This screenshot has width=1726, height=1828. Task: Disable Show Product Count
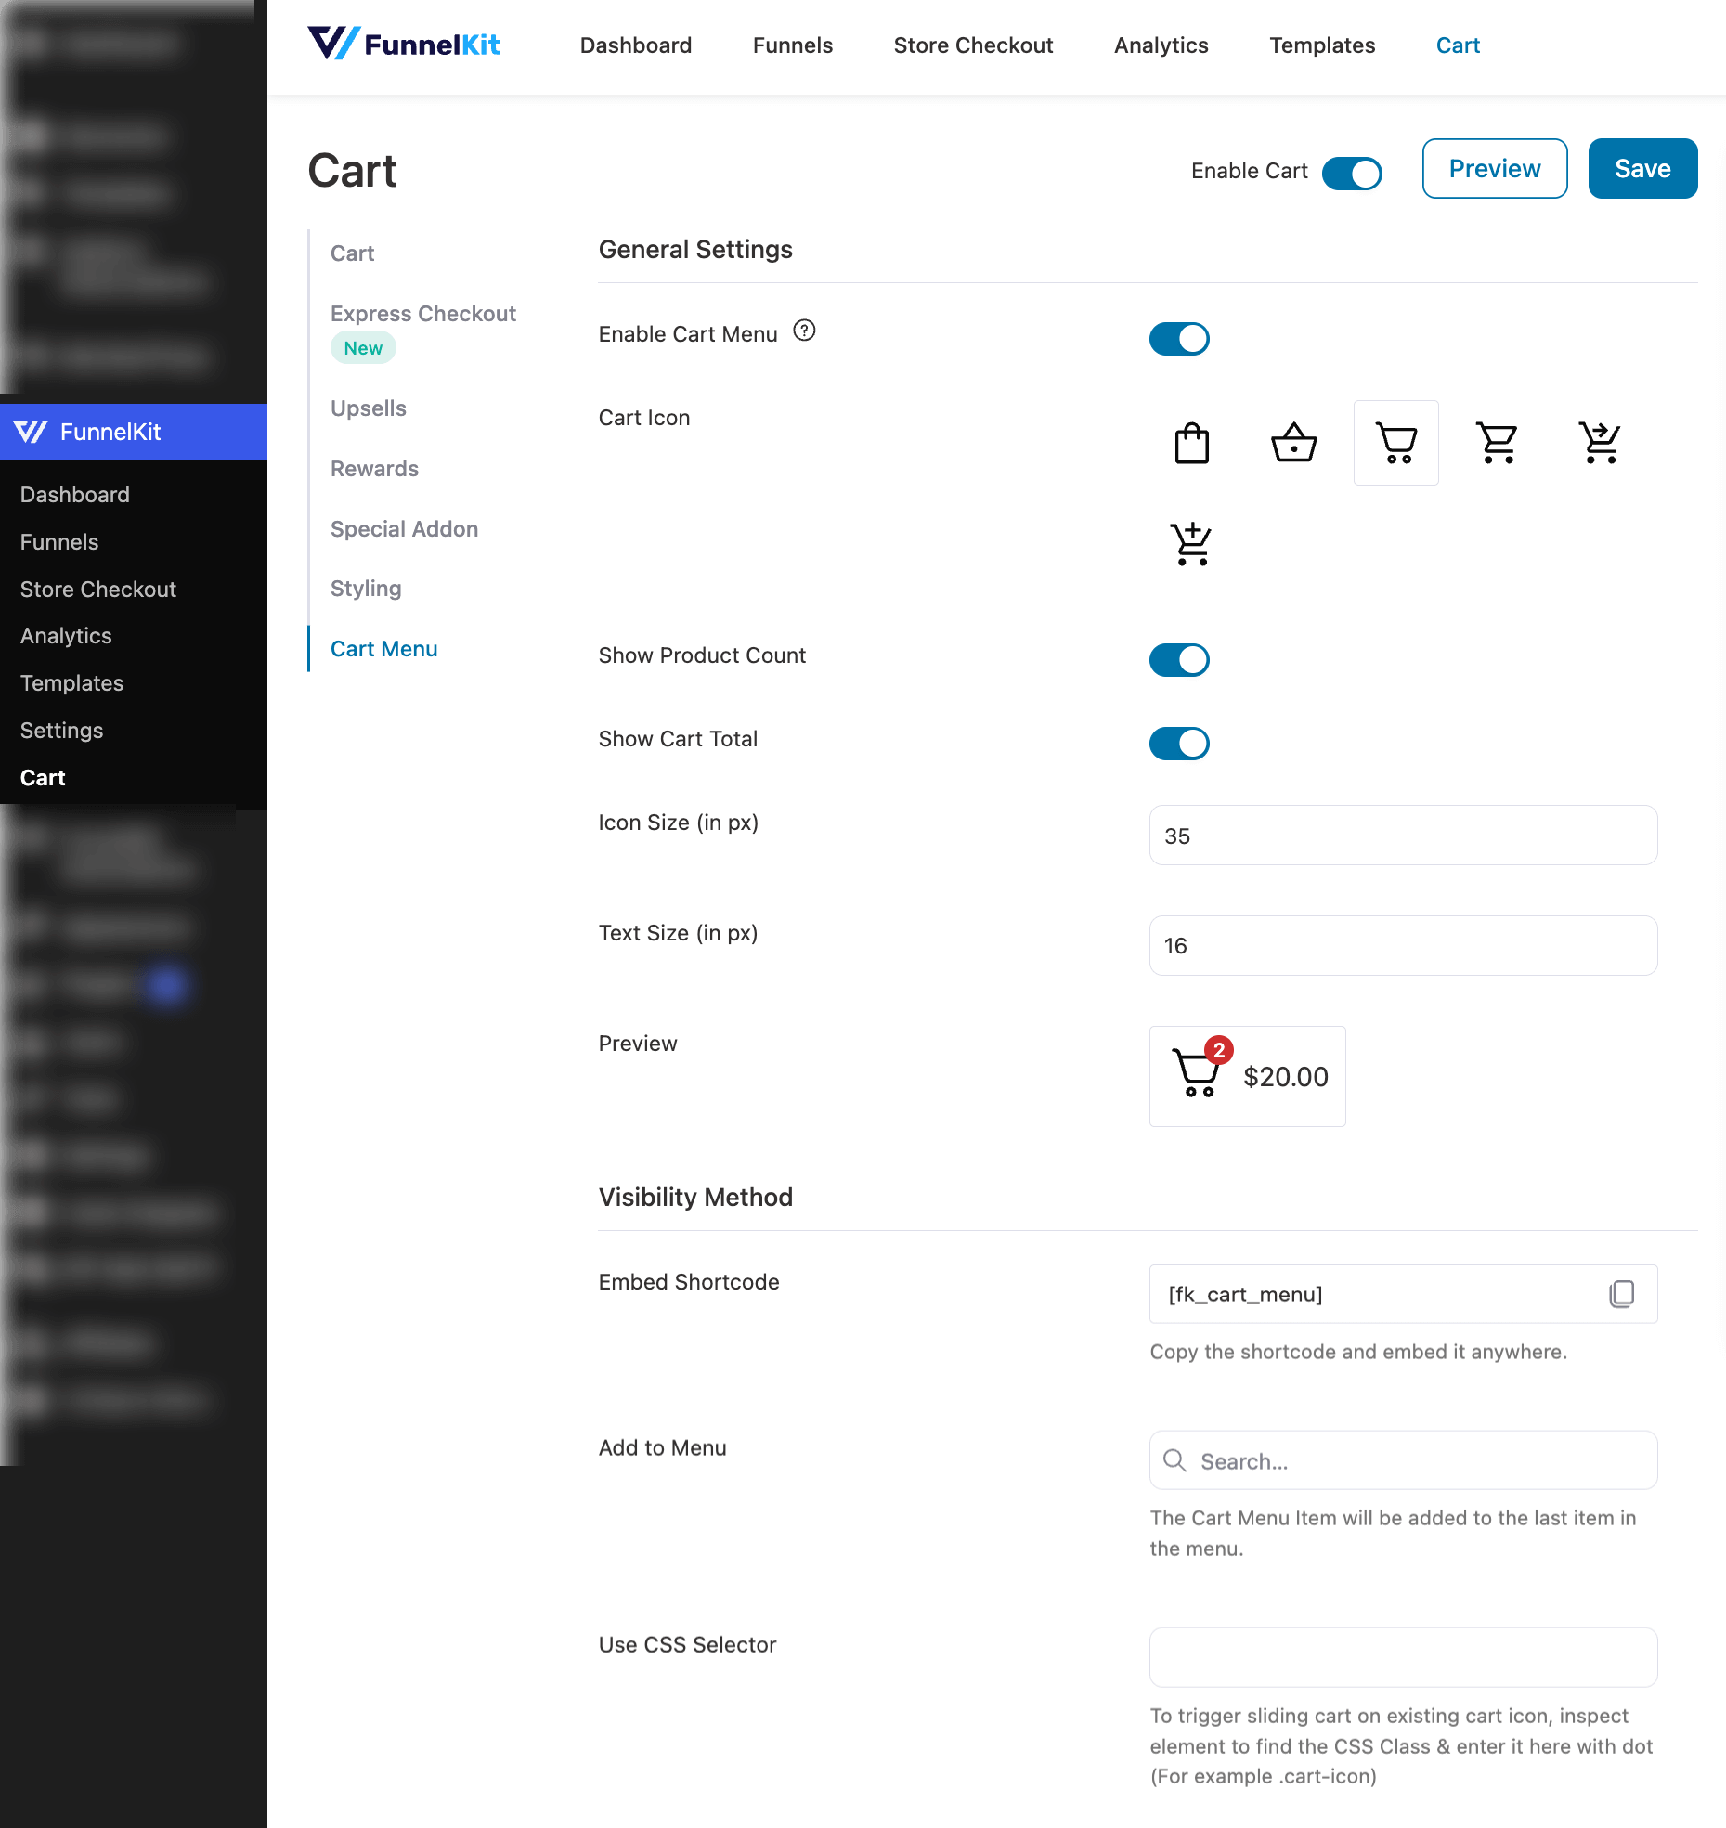coord(1179,659)
